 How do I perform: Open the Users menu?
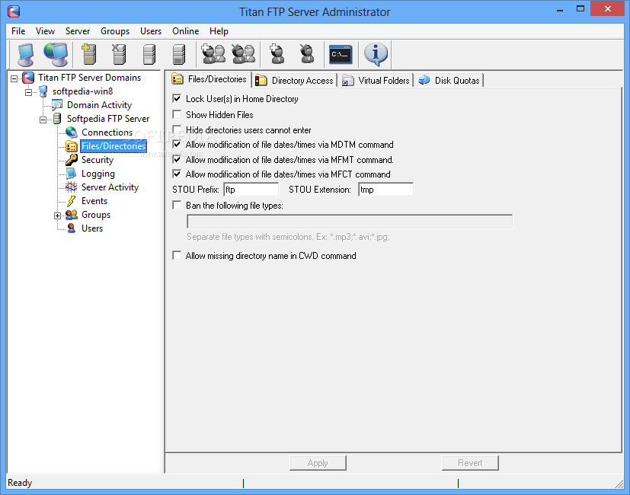click(x=151, y=31)
